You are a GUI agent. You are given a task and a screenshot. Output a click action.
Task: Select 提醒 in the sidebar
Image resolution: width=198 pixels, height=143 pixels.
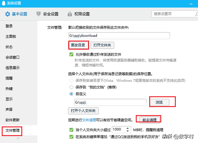(x=9, y=78)
